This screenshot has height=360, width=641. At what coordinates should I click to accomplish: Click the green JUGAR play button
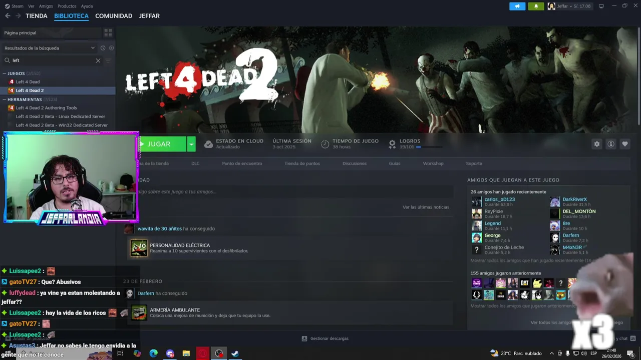[162, 144]
